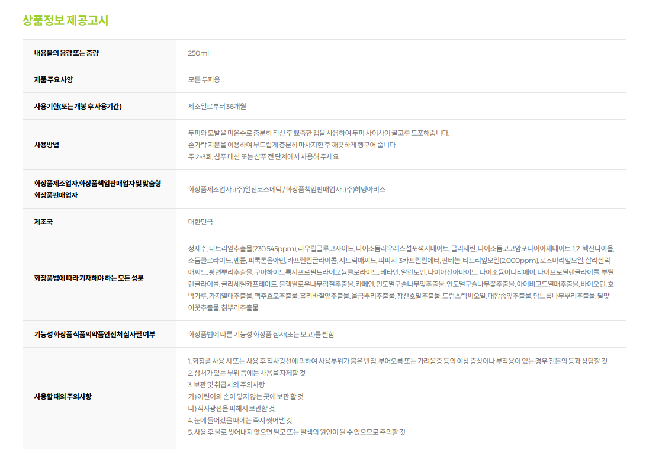Click the 제조일로부터 36개월 value
Image resolution: width=646 pixels, height=449 pixels.
(x=217, y=107)
